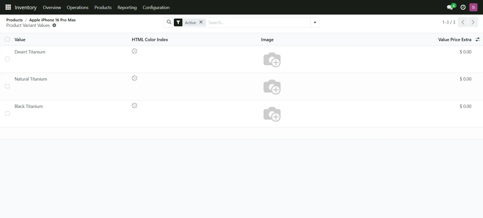This screenshot has height=218, width=483.
Task: Open the optional columns adjust icon
Action: click(x=477, y=39)
